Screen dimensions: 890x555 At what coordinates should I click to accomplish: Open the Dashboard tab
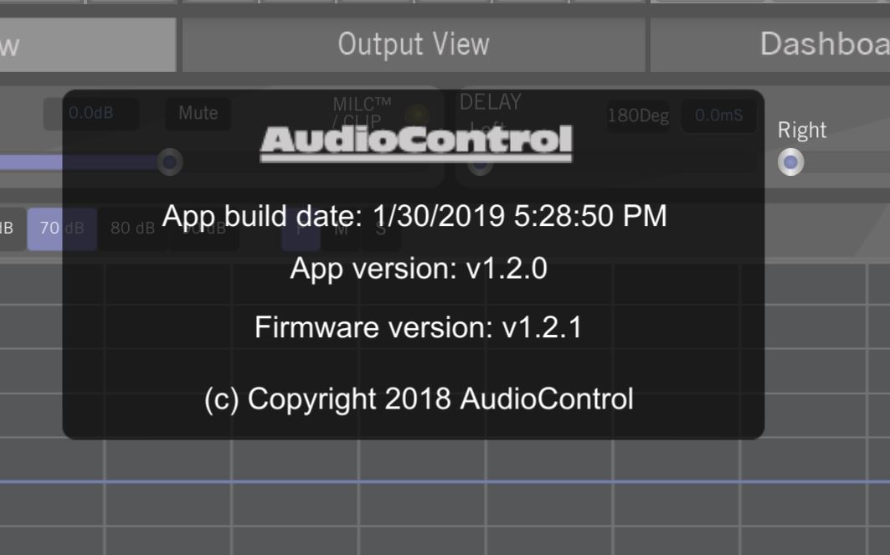[770, 44]
